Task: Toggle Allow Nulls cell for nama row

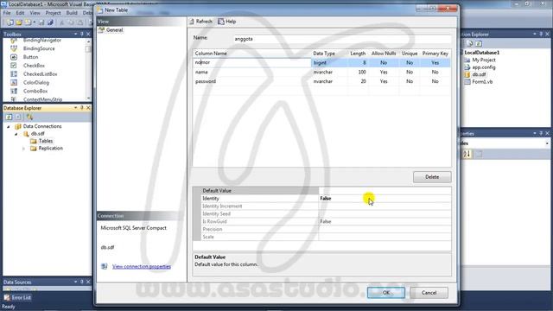Action: tap(384, 72)
